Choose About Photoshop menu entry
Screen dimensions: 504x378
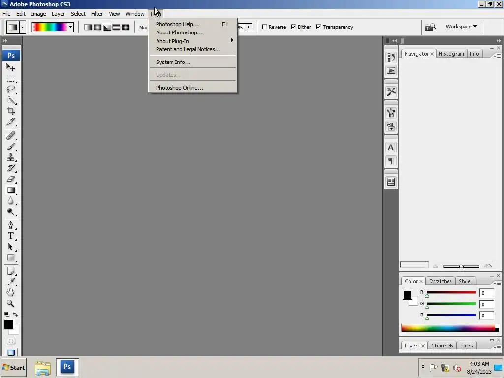tap(193, 32)
